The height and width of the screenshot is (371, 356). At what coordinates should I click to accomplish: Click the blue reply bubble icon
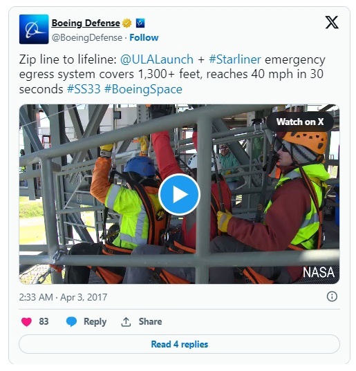click(x=71, y=321)
